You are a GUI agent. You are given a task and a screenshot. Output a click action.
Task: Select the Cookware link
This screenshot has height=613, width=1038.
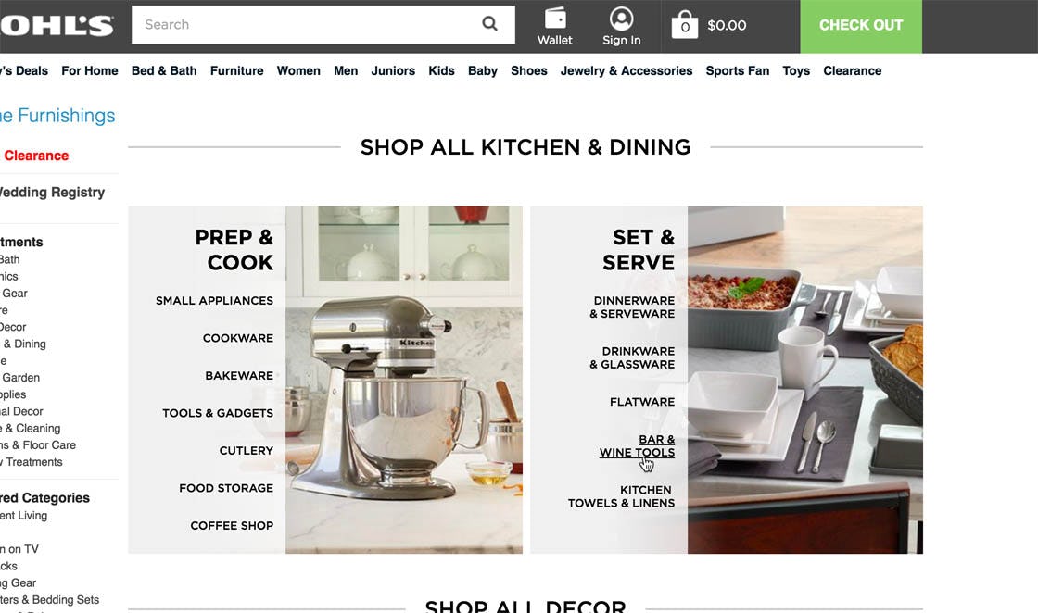(237, 338)
